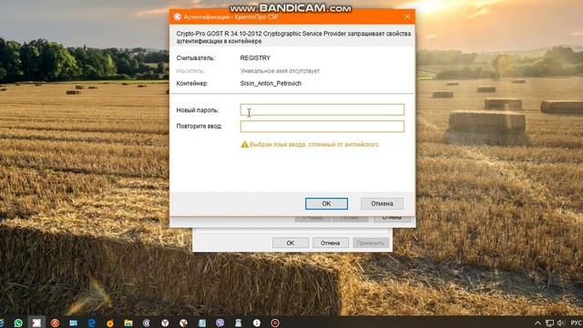Click "Отмена" in the authentication dialog
This screenshot has width=583, height=328.
click(x=382, y=203)
